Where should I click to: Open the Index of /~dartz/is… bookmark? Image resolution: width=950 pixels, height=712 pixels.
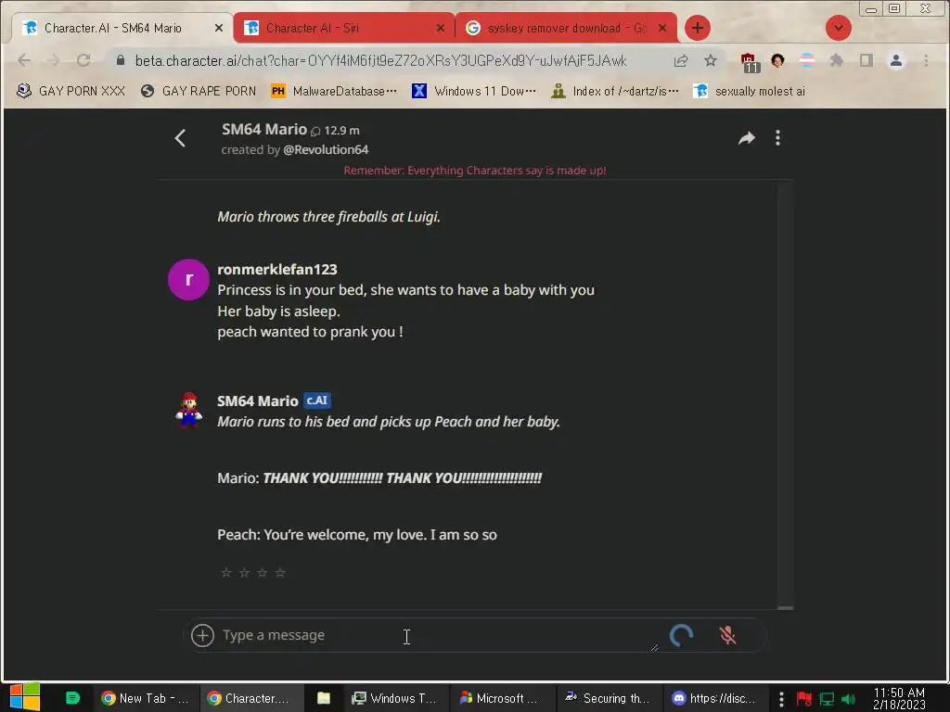pos(614,92)
